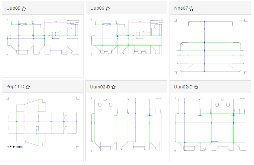Image resolution: width=254 pixels, height=165 pixels.
Task: Click the hanger holes on Uum02-D dieline
Action: tap(105, 105)
